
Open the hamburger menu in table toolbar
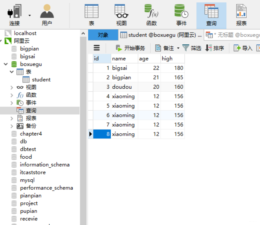coord(97,48)
